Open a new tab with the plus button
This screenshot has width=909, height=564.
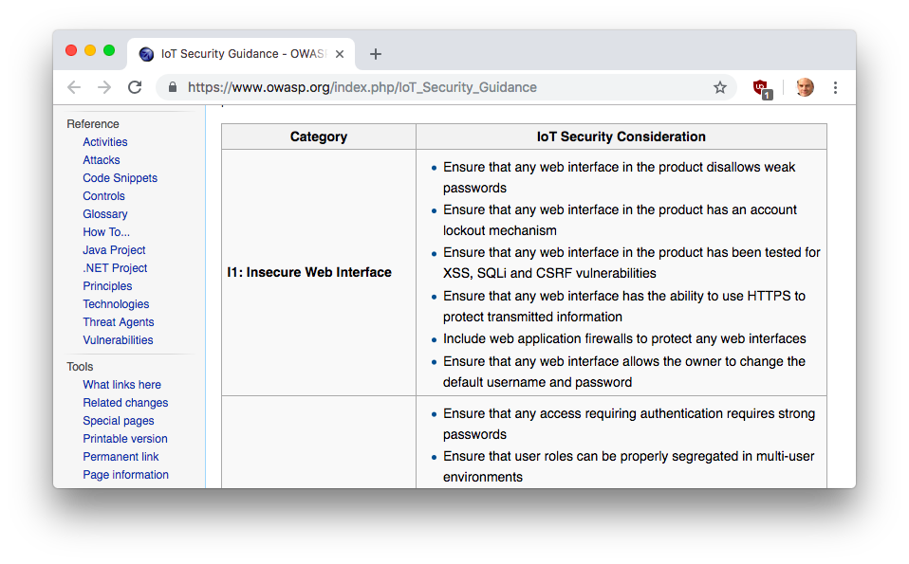pos(376,54)
